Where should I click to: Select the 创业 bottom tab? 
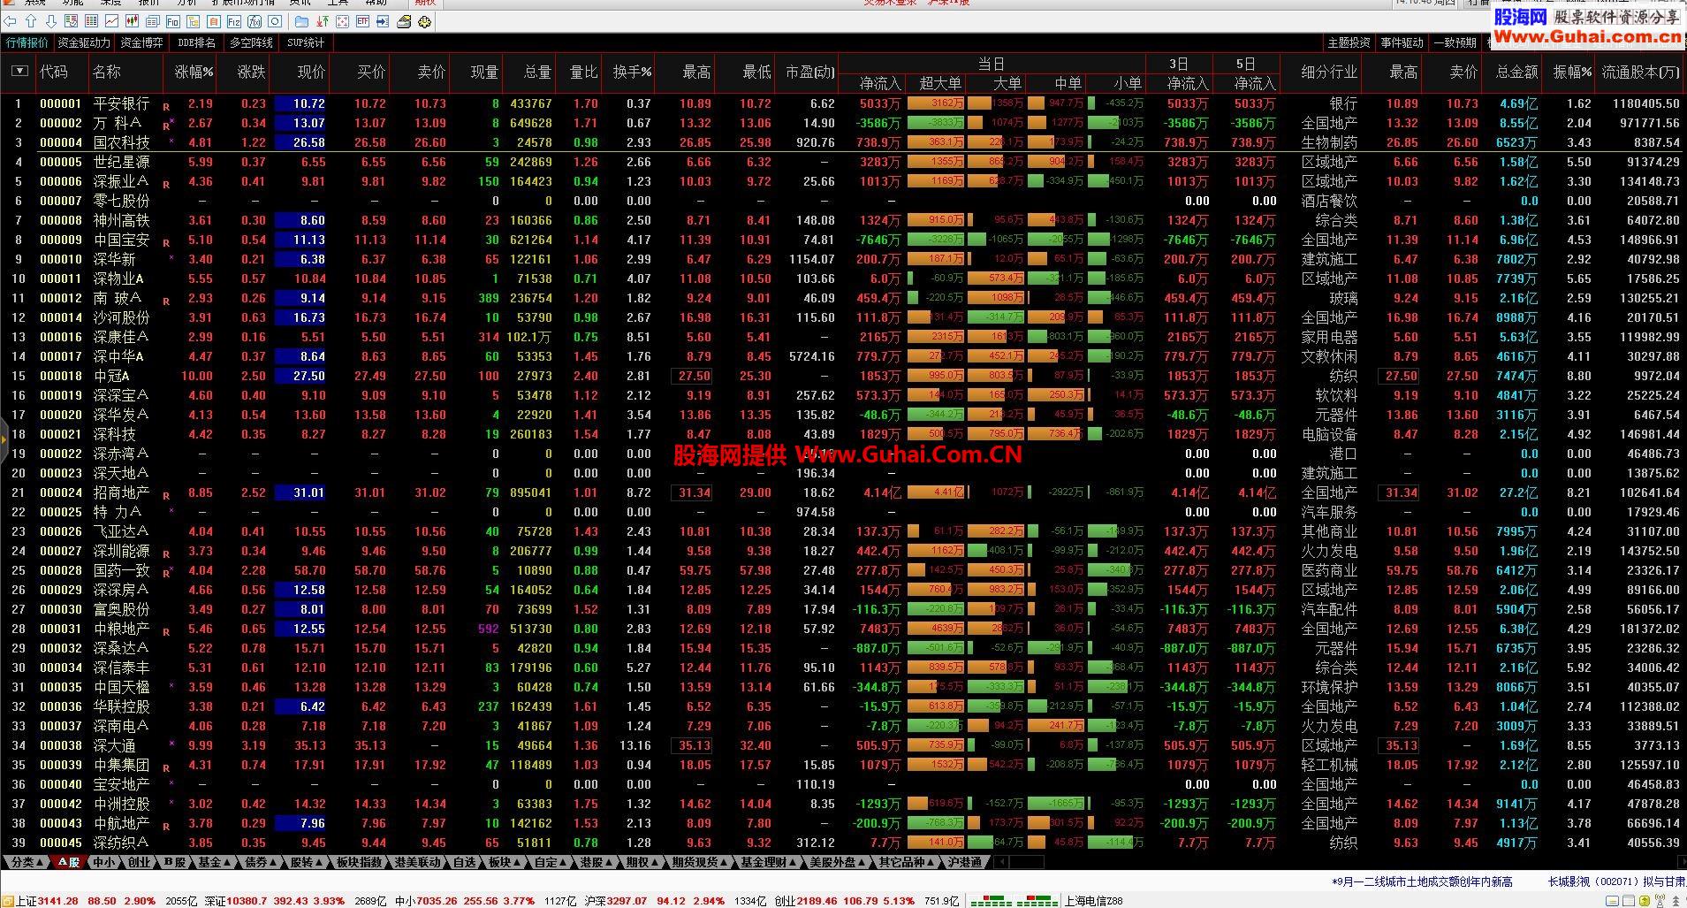(x=140, y=862)
